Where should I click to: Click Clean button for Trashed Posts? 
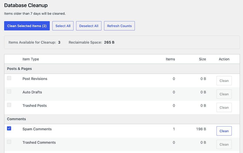[224, 108]
